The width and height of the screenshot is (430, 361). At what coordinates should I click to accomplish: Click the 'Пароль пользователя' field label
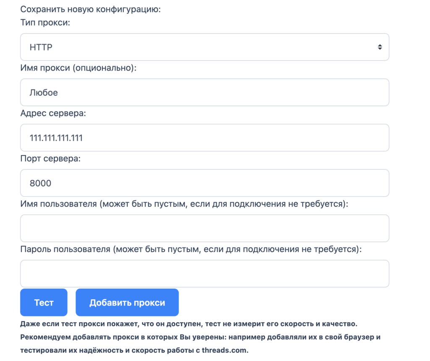[x=191, y=249]
